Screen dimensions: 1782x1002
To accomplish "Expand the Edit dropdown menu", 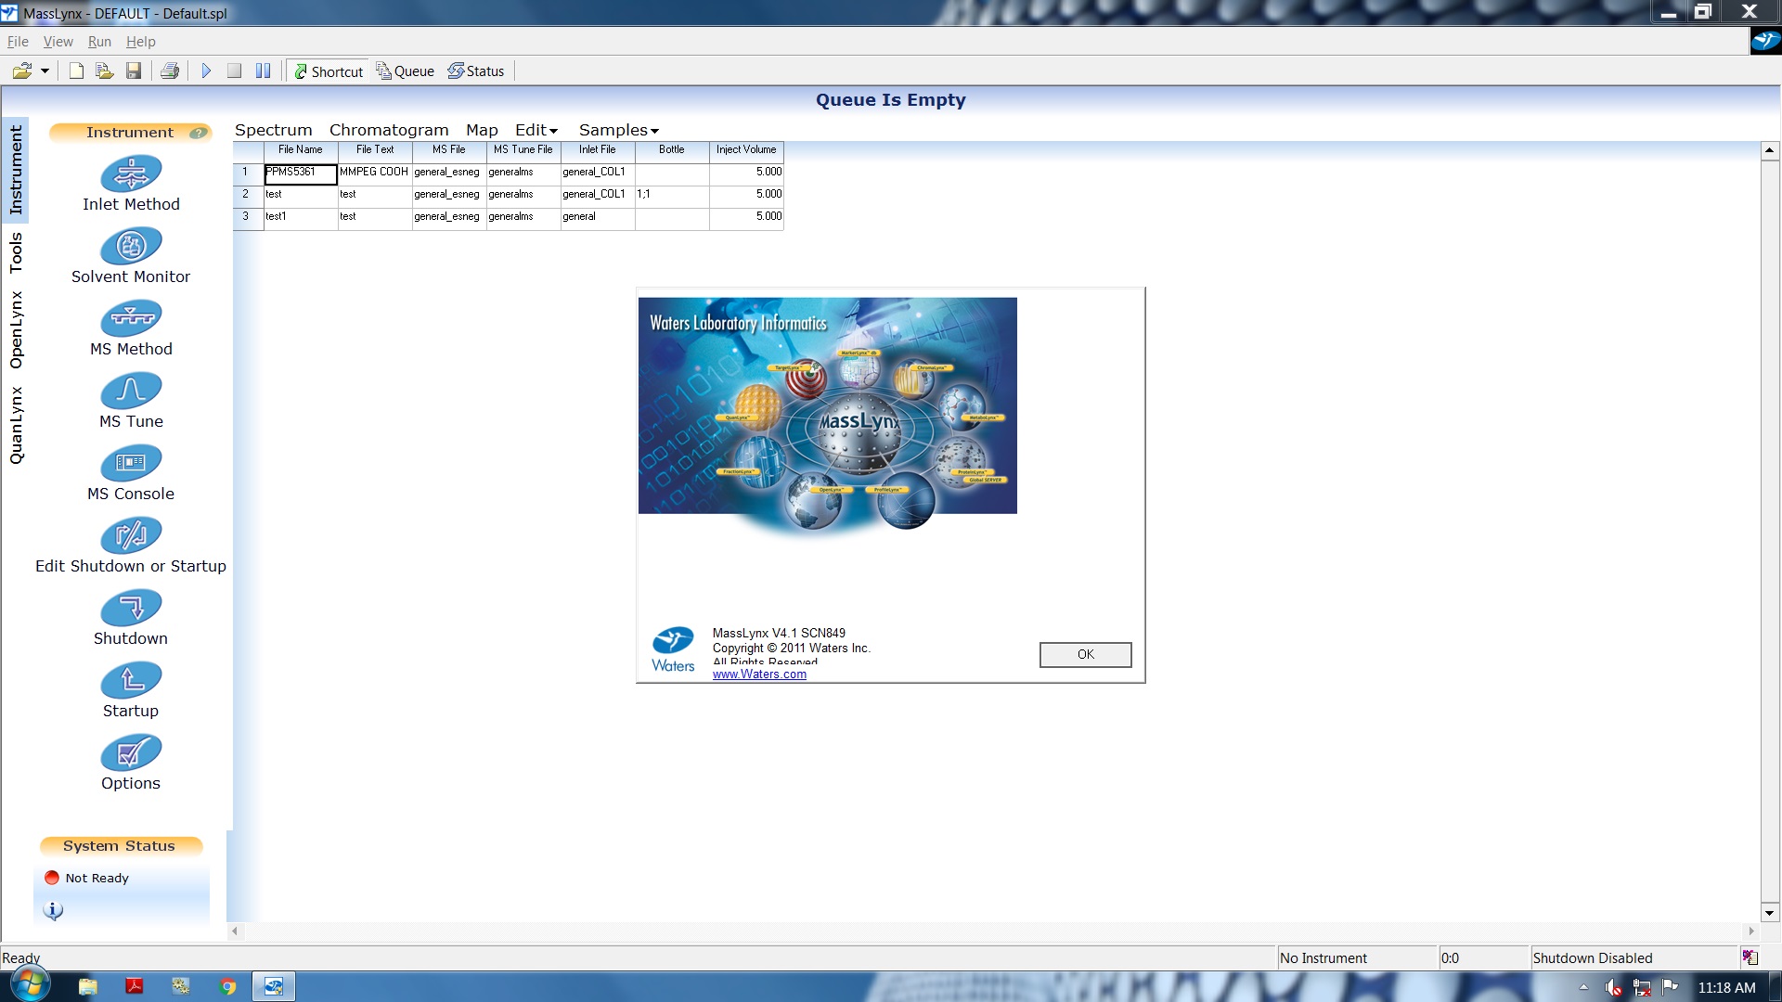I will click(x=535, y=130).
